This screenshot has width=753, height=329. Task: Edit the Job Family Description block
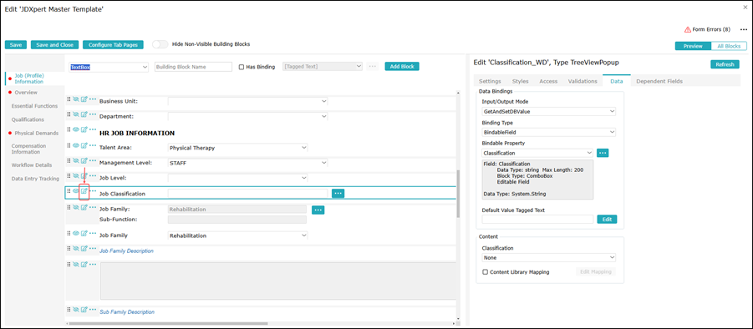pos(84,249)
